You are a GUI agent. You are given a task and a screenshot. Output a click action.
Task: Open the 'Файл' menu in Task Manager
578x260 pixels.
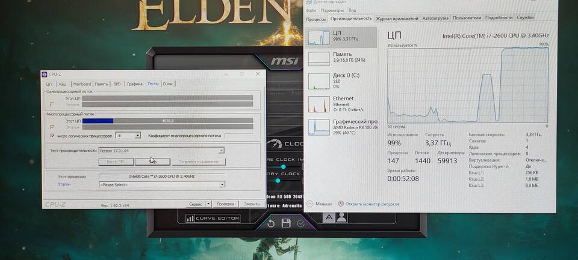click(x=311, y=10)
